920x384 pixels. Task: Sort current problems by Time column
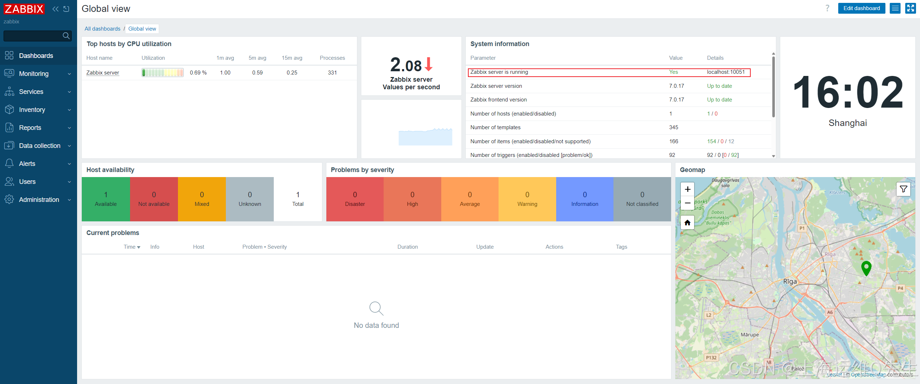(x=132, y=247)
